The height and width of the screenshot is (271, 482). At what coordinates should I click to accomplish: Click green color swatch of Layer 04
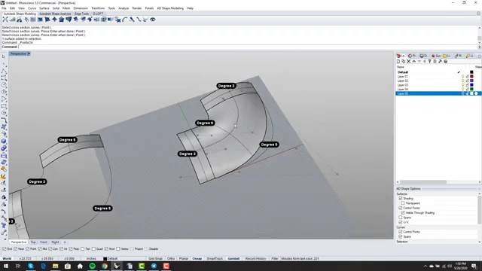point(471,89)
